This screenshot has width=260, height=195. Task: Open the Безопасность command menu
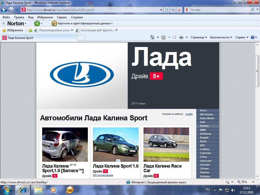(221, 37)
